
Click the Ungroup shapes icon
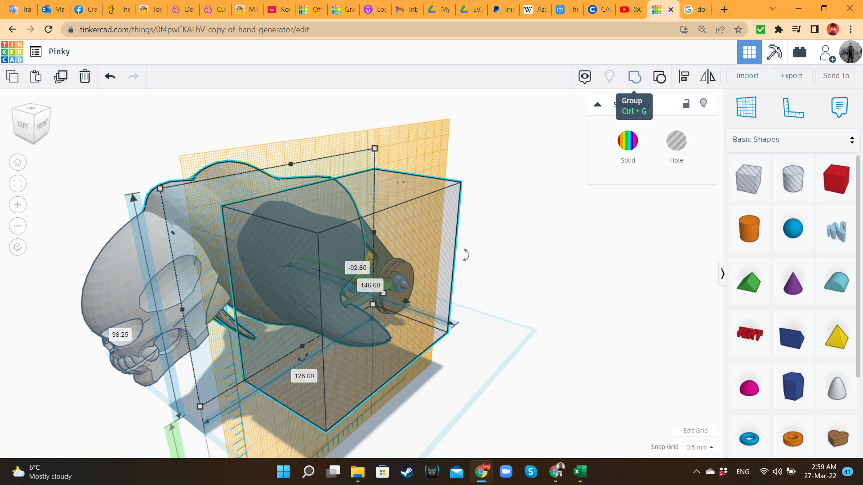coord(659,77)
